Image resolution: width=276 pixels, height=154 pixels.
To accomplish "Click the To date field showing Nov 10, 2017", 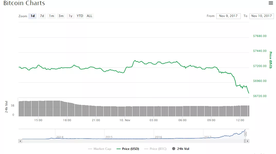I will tap(262, 16).
